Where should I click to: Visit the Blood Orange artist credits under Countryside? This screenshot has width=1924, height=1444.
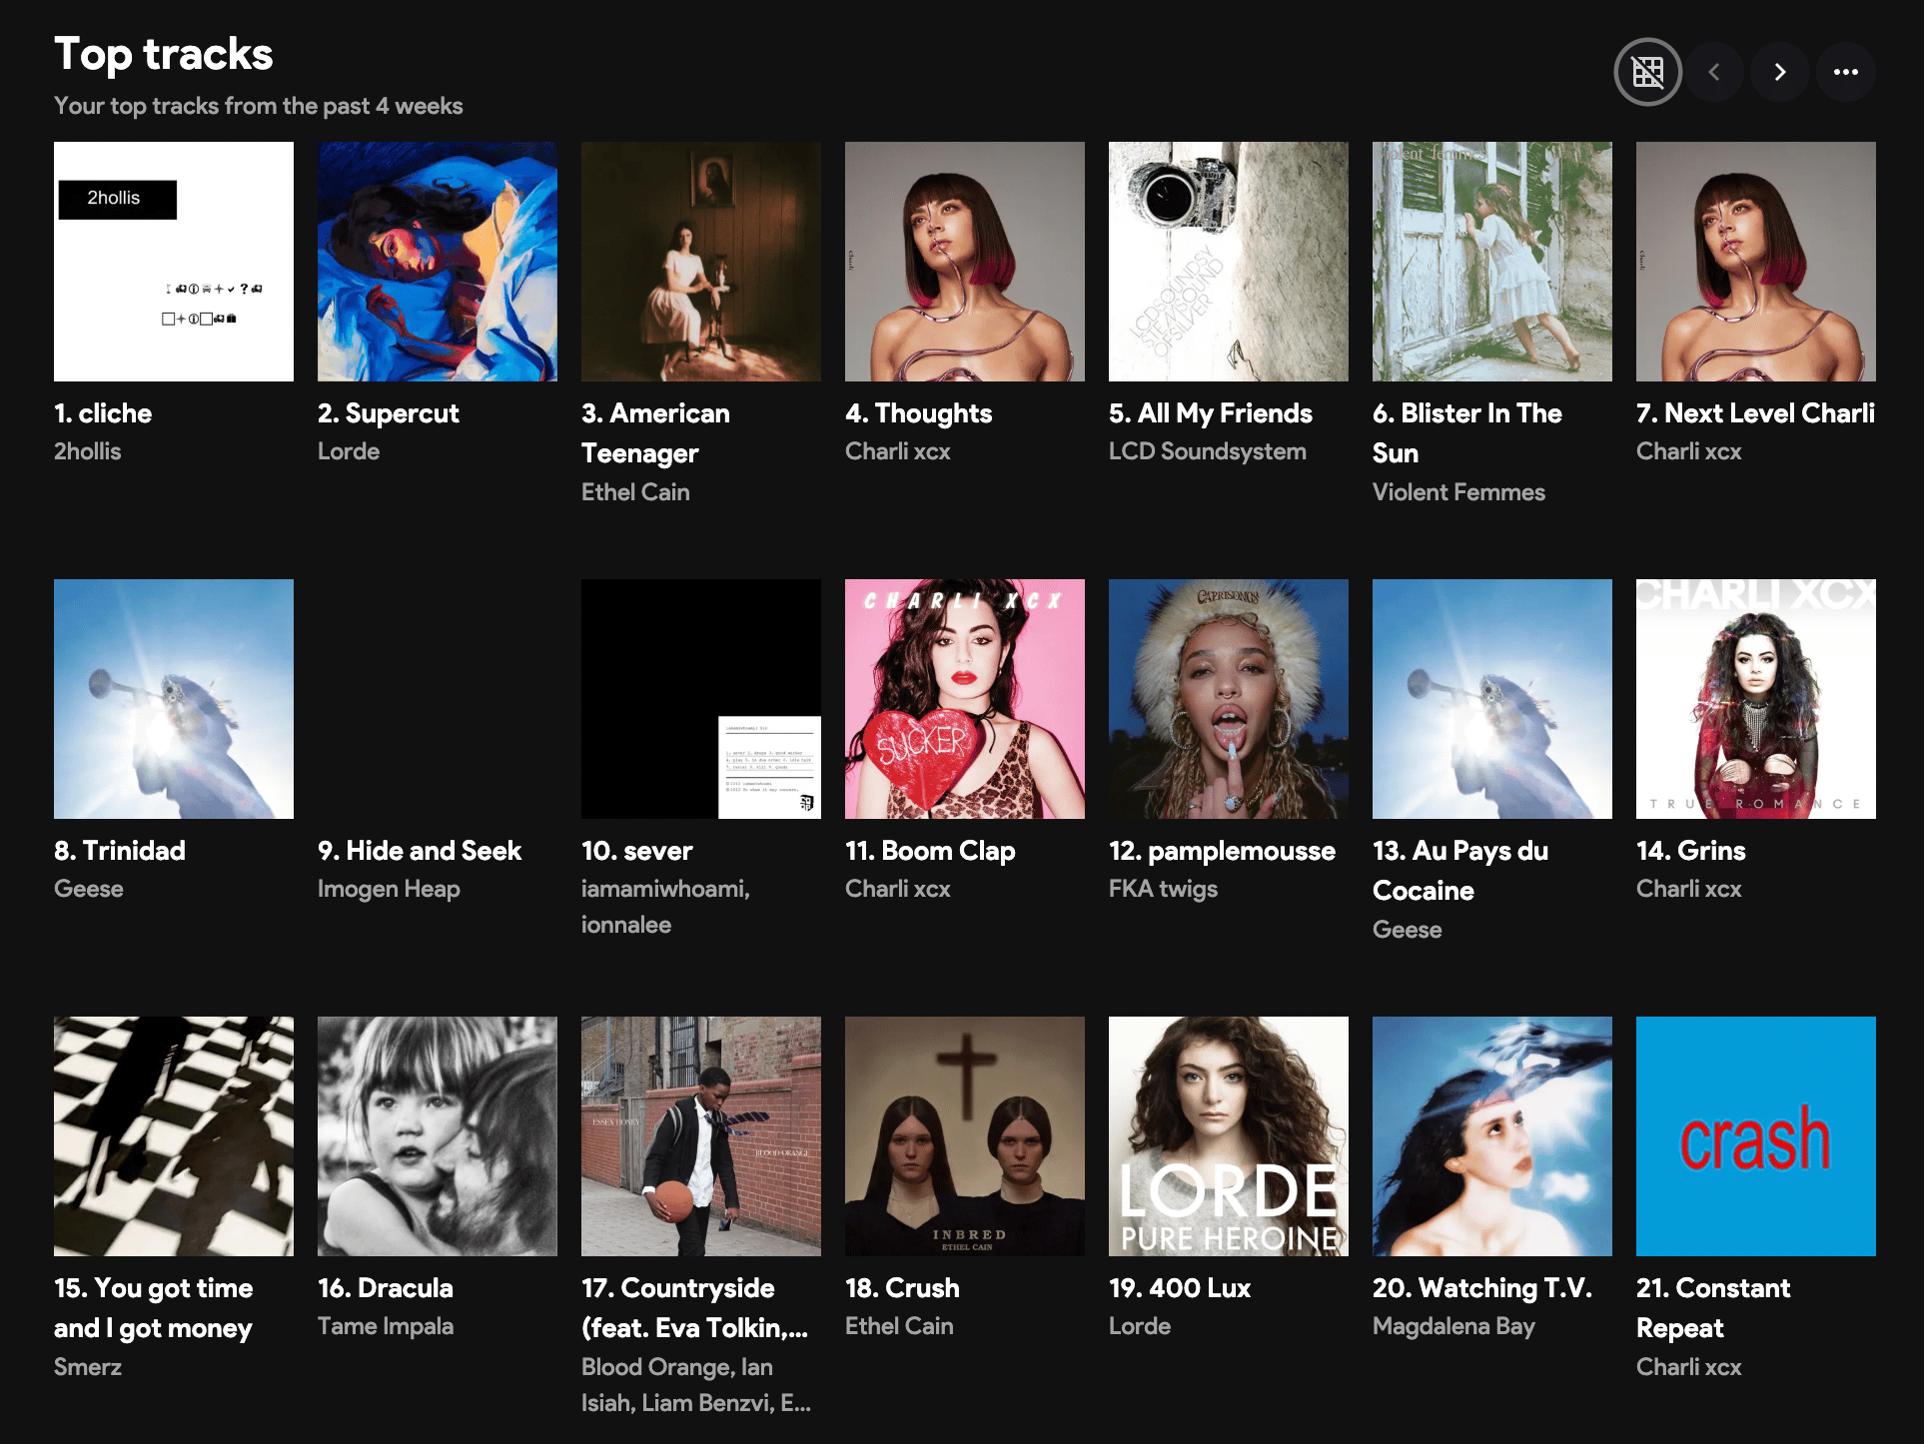point(696,1385)
